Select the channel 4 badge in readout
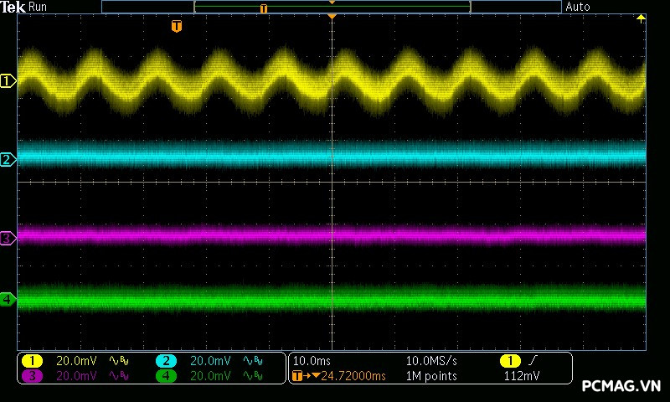 click(x=166, y=376)
